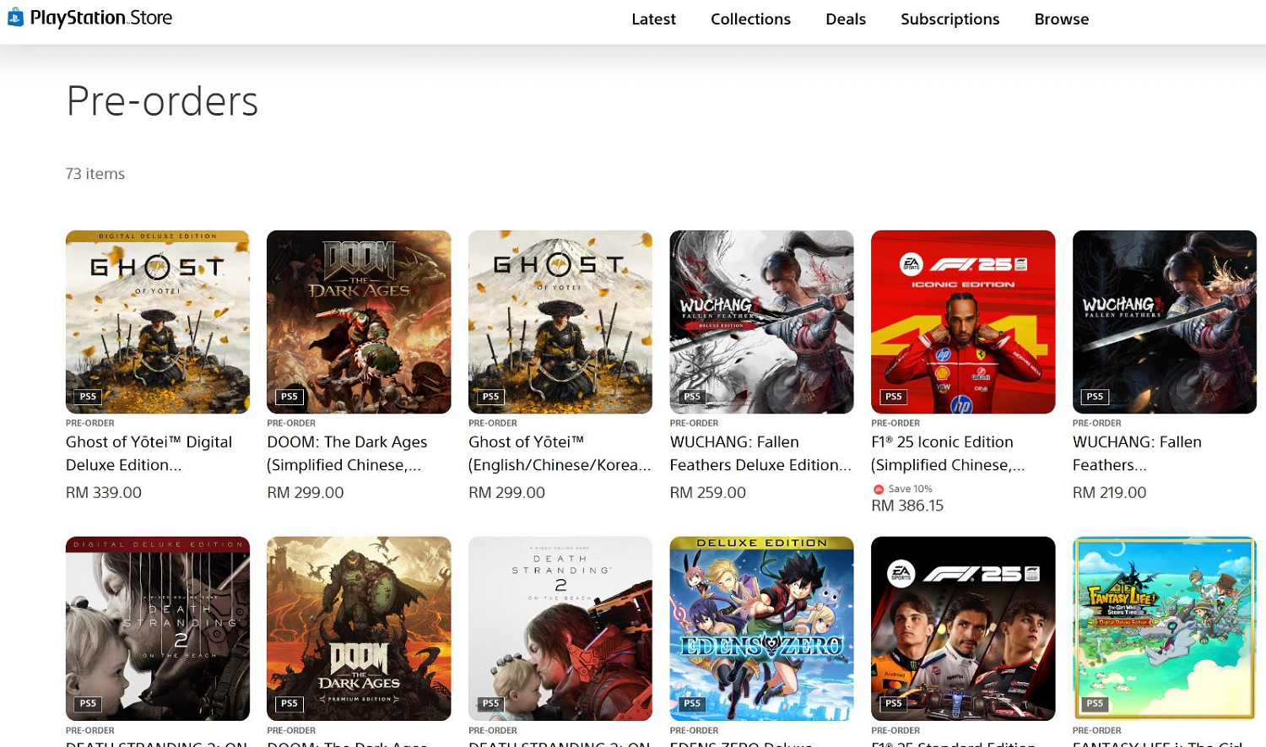The image size is (1266, 747).
Task: Open the Latest menu item
Action: [653, 19]
